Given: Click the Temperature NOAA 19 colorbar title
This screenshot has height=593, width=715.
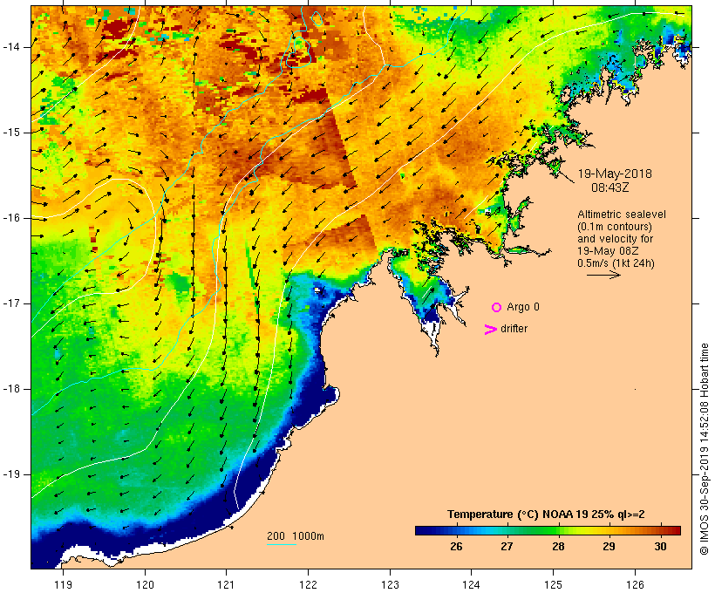Looking at the screenshot, I should point(546,515).
